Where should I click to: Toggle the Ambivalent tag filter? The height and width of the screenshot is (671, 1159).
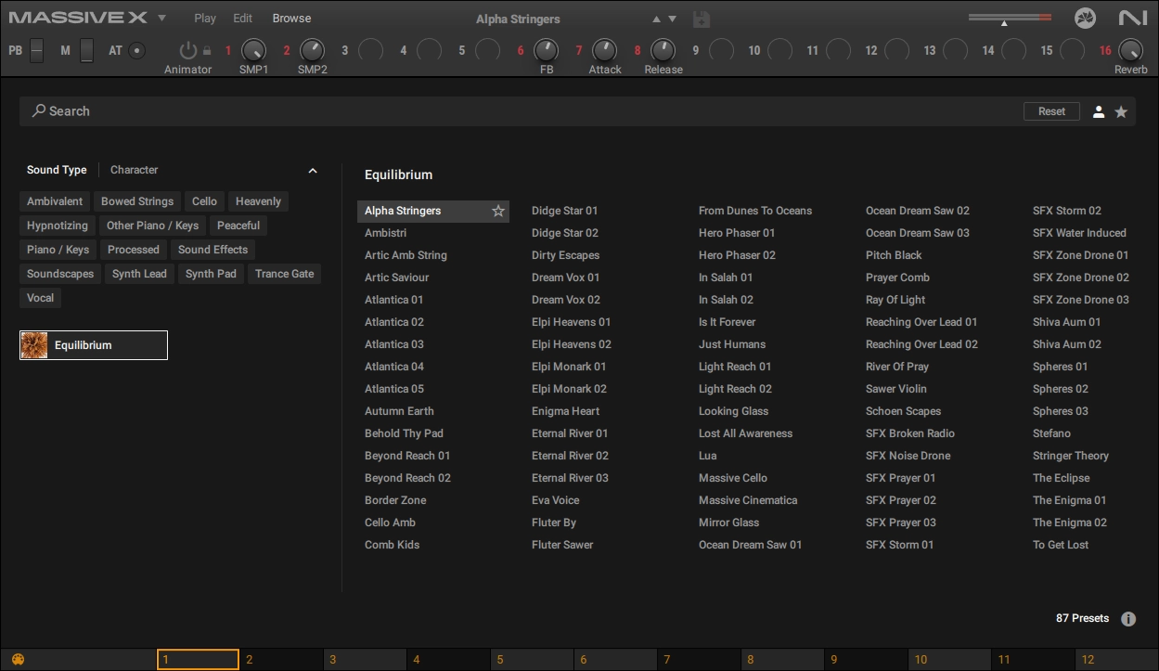point(55,201)
